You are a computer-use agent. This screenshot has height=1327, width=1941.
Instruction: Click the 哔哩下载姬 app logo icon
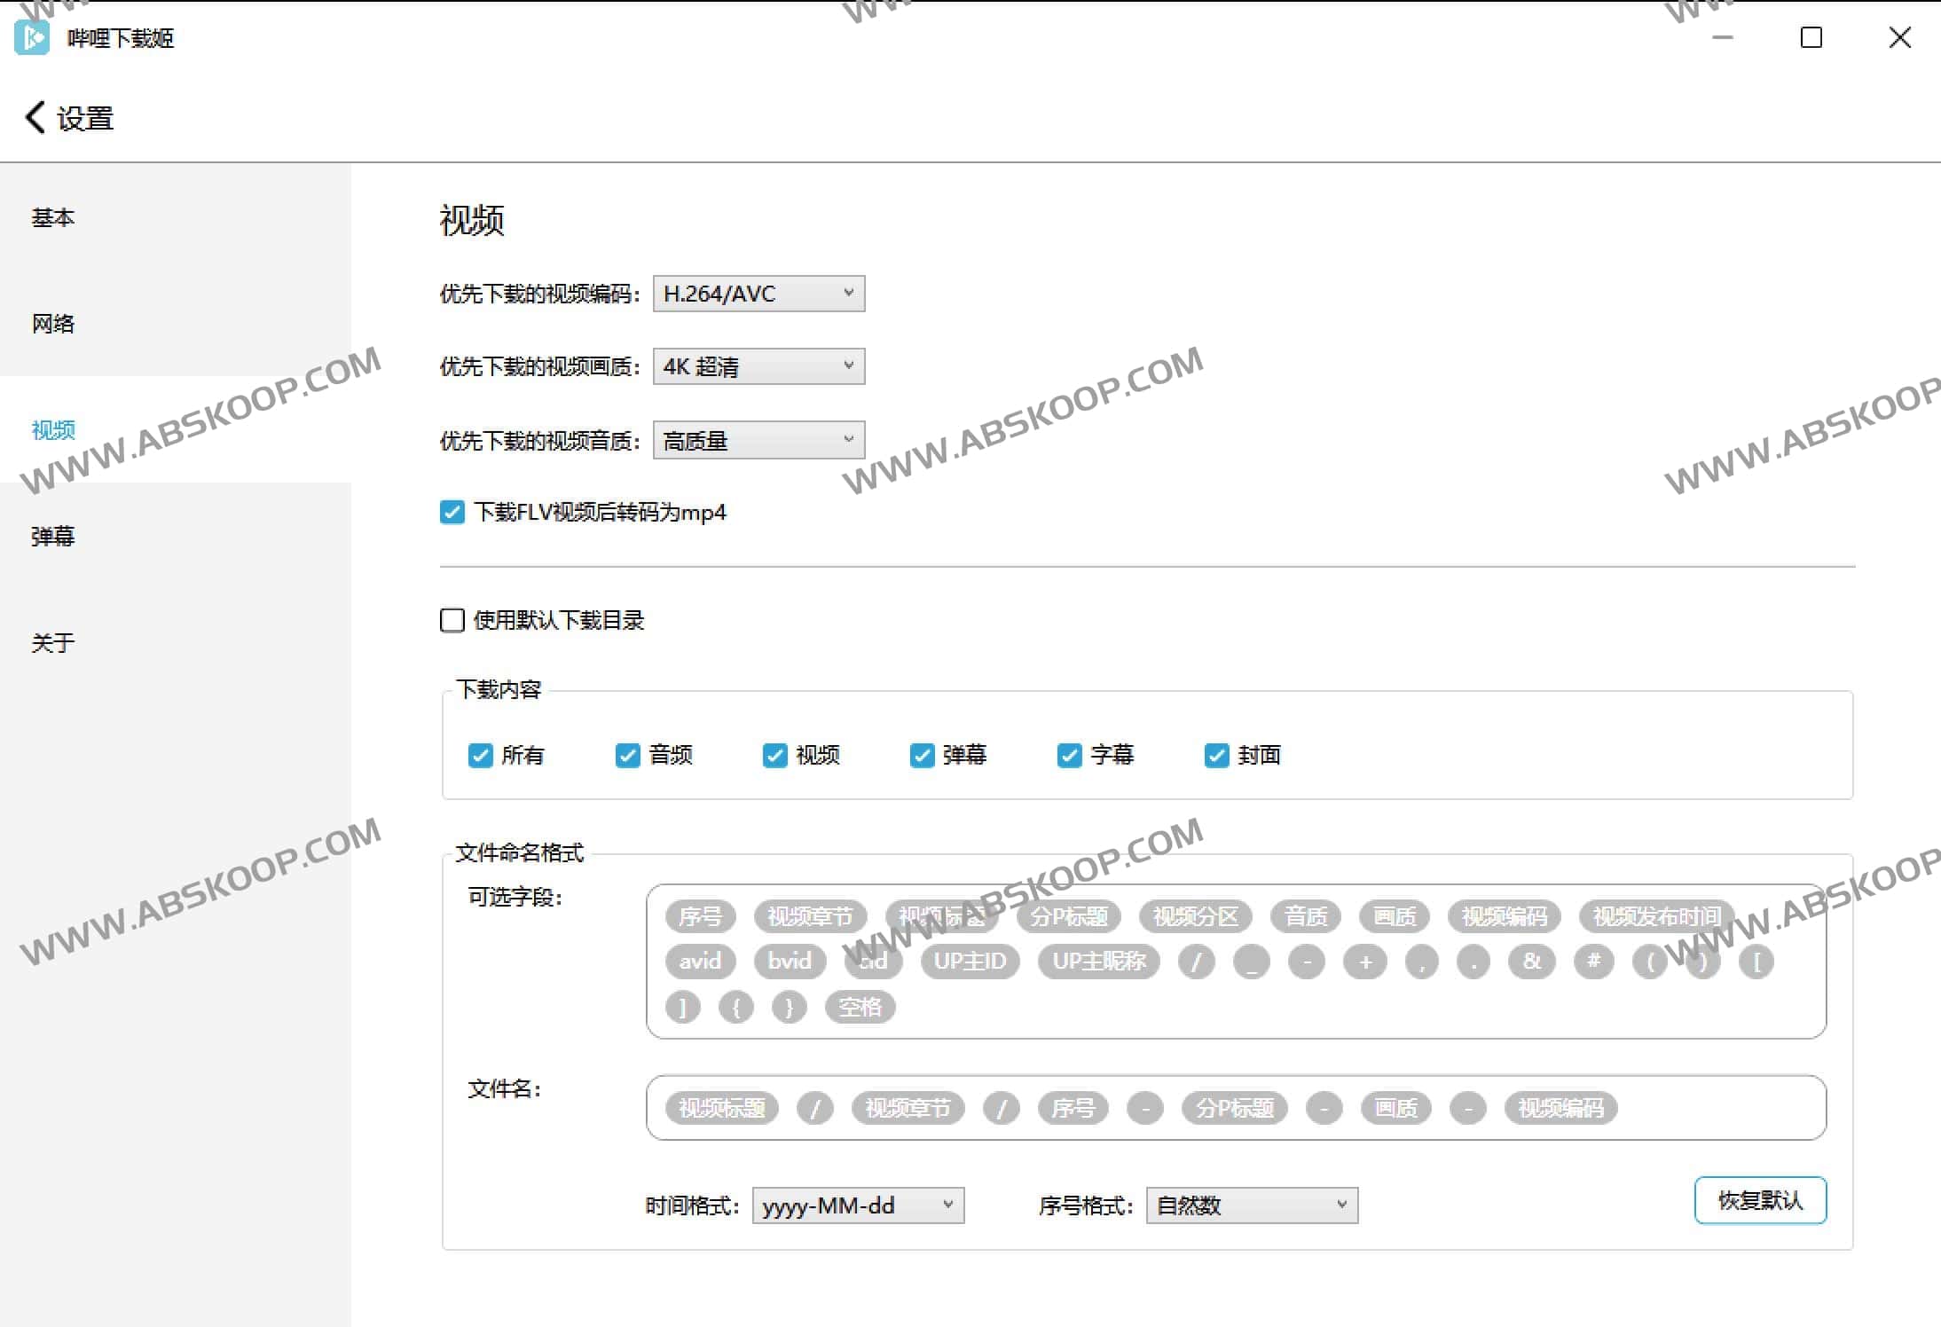(x=32, y=37)
